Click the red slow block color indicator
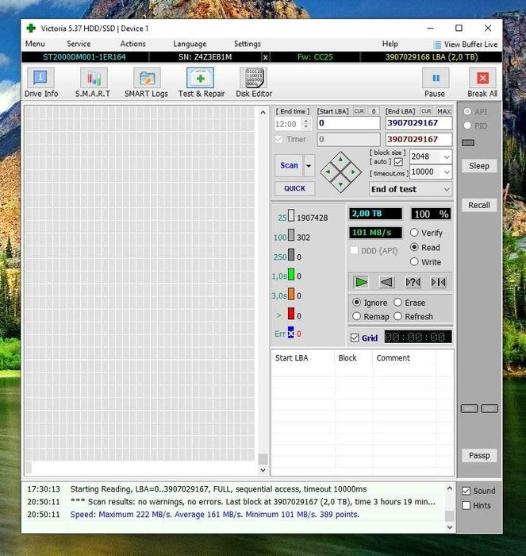 pyautogui.click(x=291, y=314)
